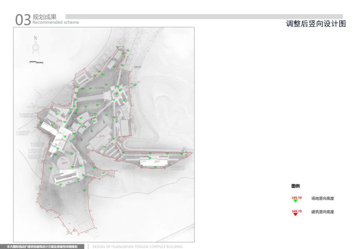Image resolution: width=353 pixels, height=249 pixels.
Task: Select the "建筑竖向高度" legend label
Action: click(x=322, y=212)
